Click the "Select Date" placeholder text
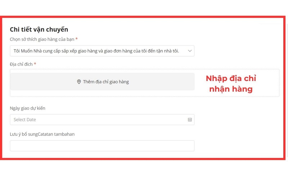The height and width of the screenshot is (180, 288). click(x=25, y=120)
